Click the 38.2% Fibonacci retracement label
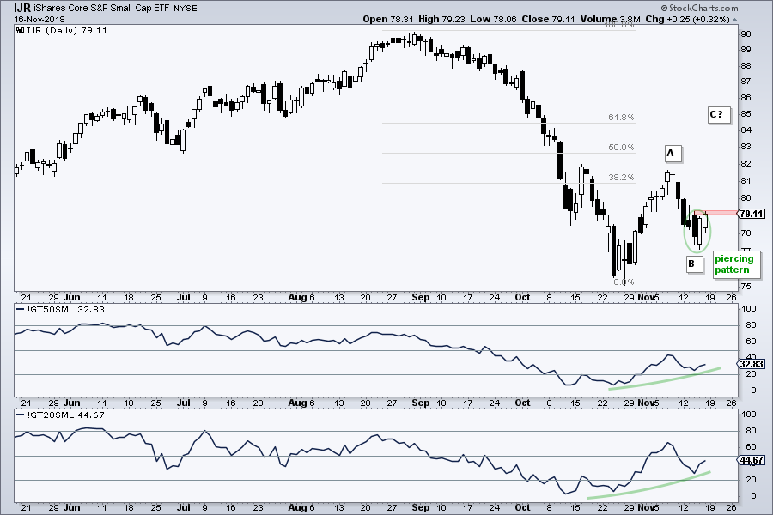 [x=621, y=178]
